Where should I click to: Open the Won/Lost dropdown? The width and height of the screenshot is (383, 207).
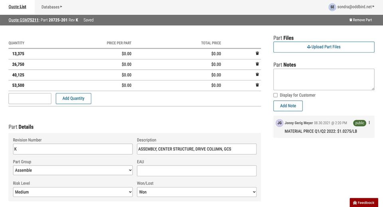pos(197,192)
